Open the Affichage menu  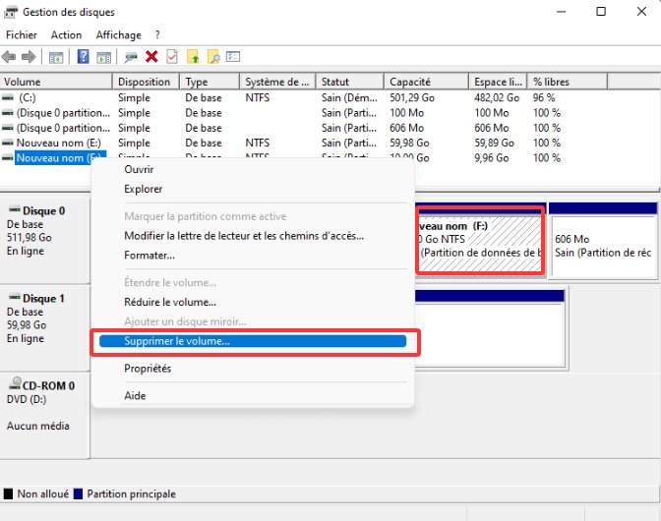pyautogui.click(x=118, y=35)
